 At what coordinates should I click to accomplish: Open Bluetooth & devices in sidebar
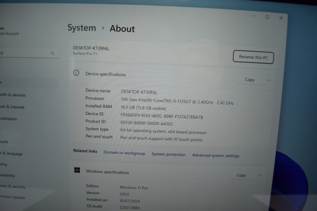(x=13, y=95)
